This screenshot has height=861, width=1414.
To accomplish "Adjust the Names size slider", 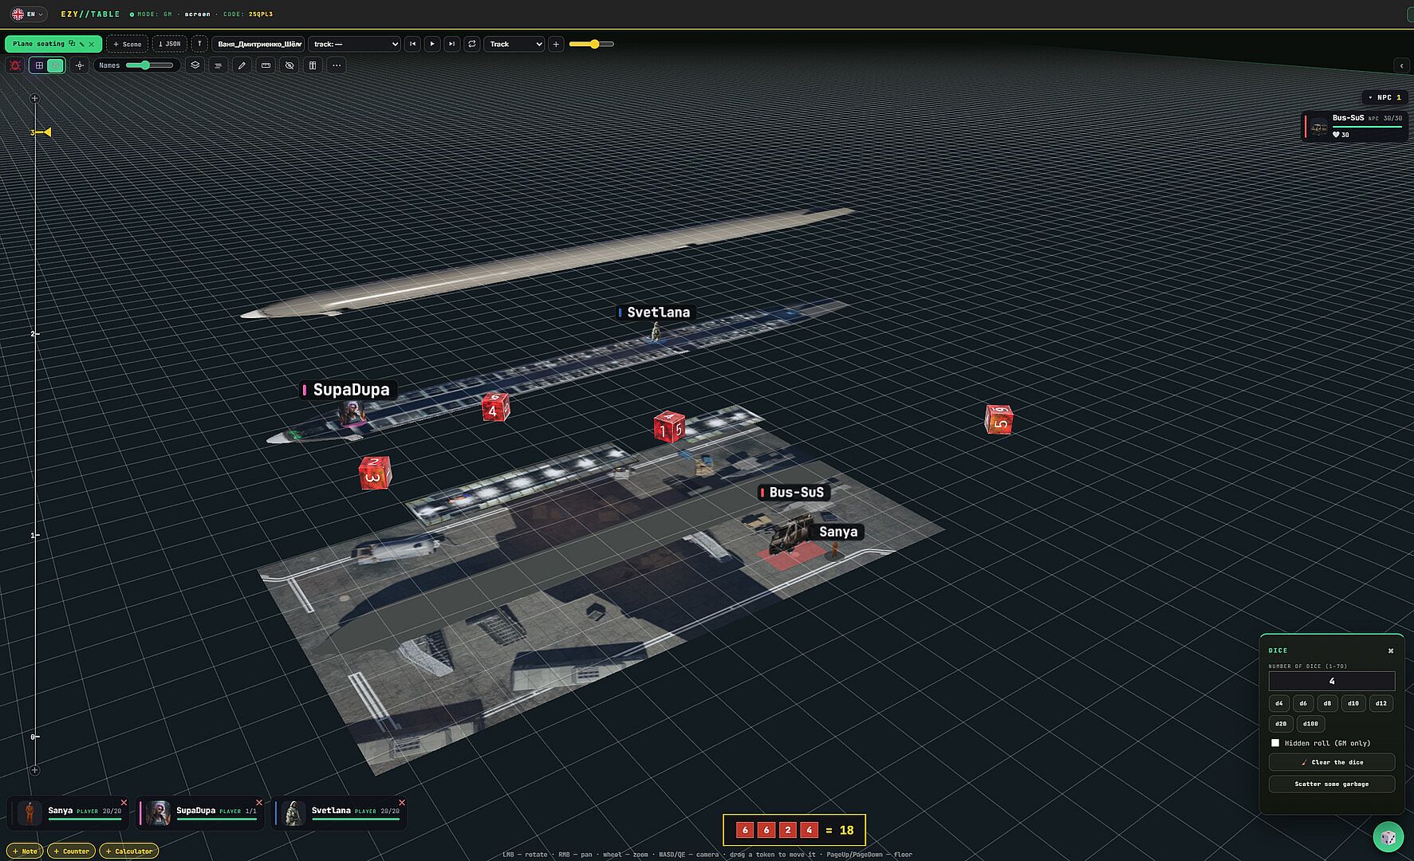I will [x=150, y=65].
